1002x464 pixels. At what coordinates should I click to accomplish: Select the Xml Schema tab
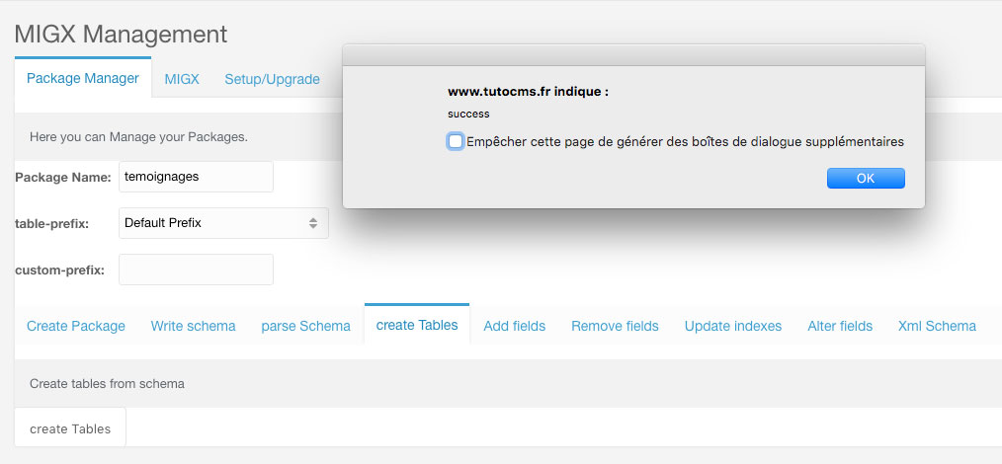(x=937, y=326)
